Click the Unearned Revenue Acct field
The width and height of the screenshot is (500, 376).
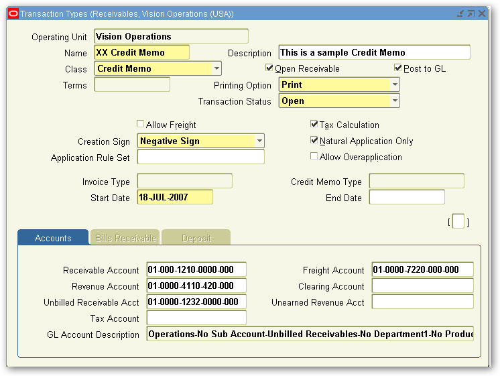click(422, 302)
